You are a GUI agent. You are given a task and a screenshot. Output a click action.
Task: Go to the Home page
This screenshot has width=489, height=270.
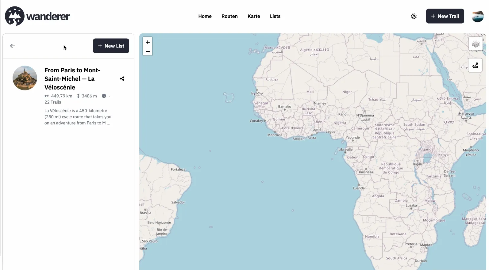205,16
